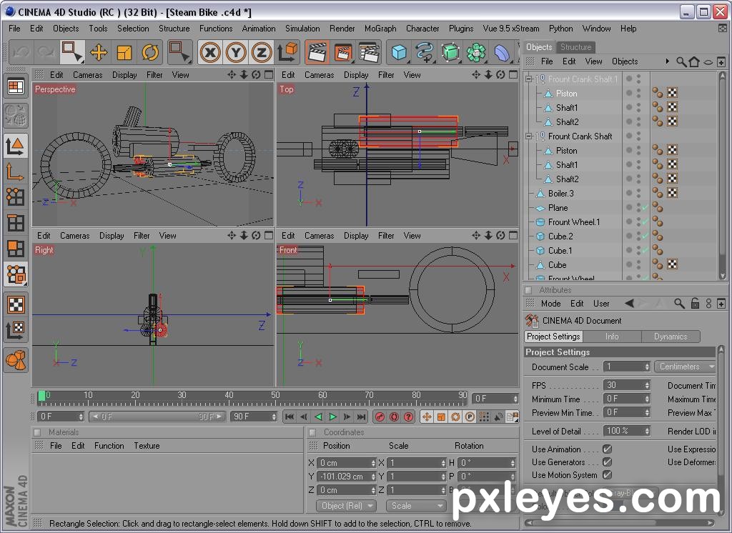Record the active objects' keyframe

[380, 417]
